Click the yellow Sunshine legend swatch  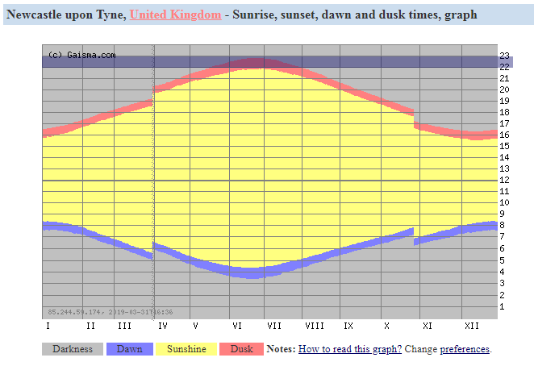[187, 349]
